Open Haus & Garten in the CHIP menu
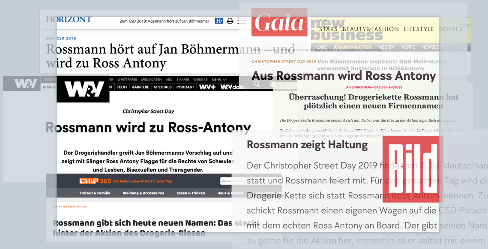488x249 pixels. click(231, 193)
